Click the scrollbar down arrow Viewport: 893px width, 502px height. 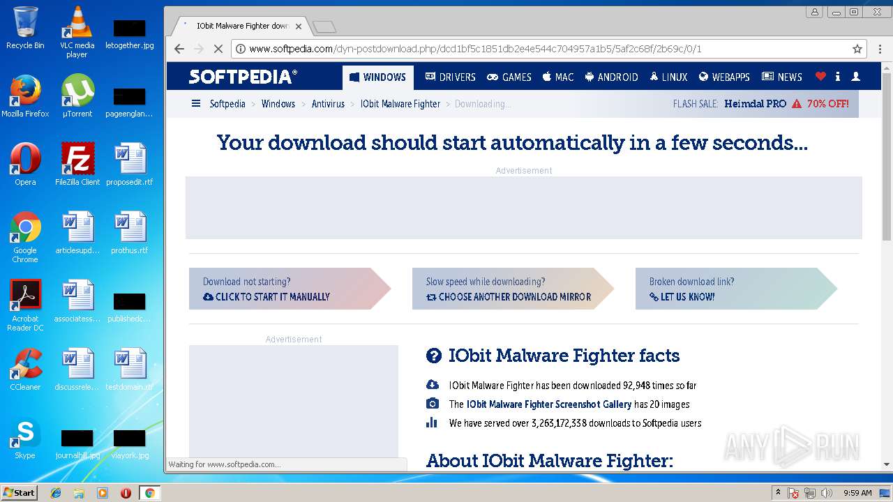coord(887,464)
